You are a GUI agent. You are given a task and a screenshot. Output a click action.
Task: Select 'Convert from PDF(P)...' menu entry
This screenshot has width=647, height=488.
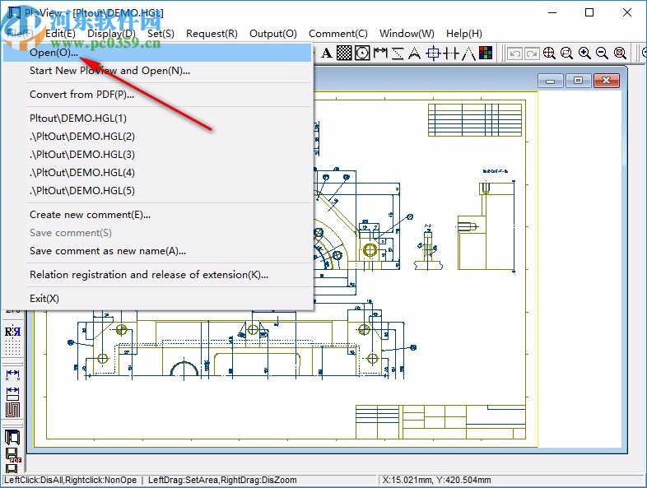82,94
